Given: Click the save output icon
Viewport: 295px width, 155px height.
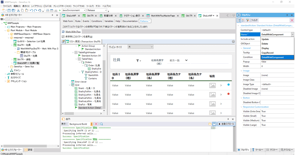Looking at the screenshot, I should pyautogui.click(x=214, y=124).
